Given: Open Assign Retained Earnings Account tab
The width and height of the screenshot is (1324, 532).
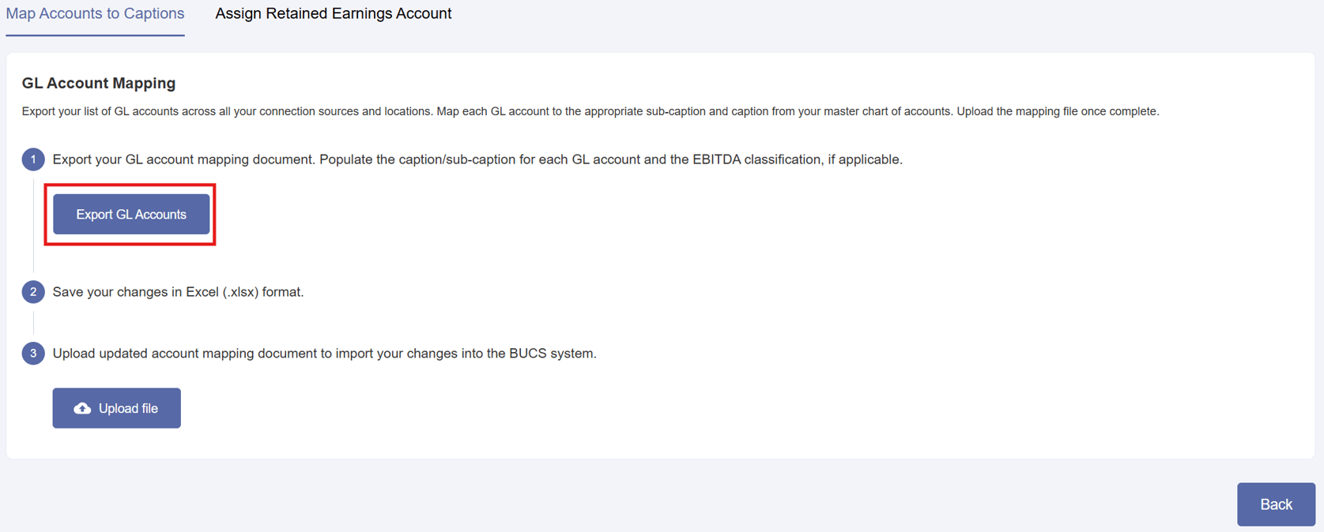Looking at the screenshot, I should (334, 13).
